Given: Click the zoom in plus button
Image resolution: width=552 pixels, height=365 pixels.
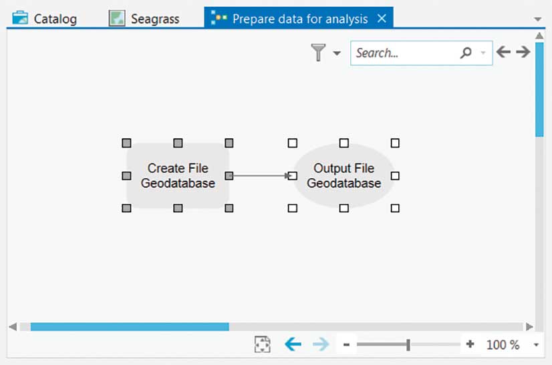Looking at the screenshot, I should pyautogui.click(x=470, y=344).
